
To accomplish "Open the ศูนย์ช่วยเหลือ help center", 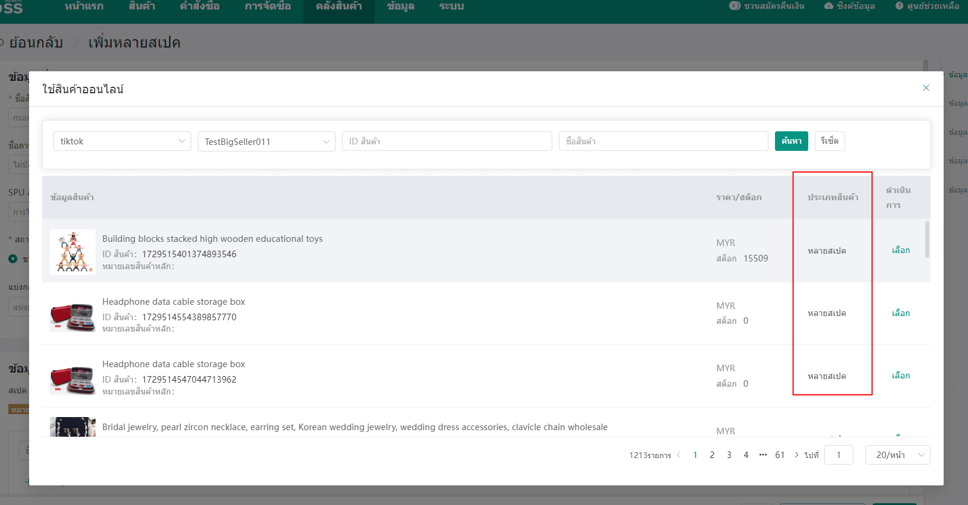I will (x=927, y=6).
